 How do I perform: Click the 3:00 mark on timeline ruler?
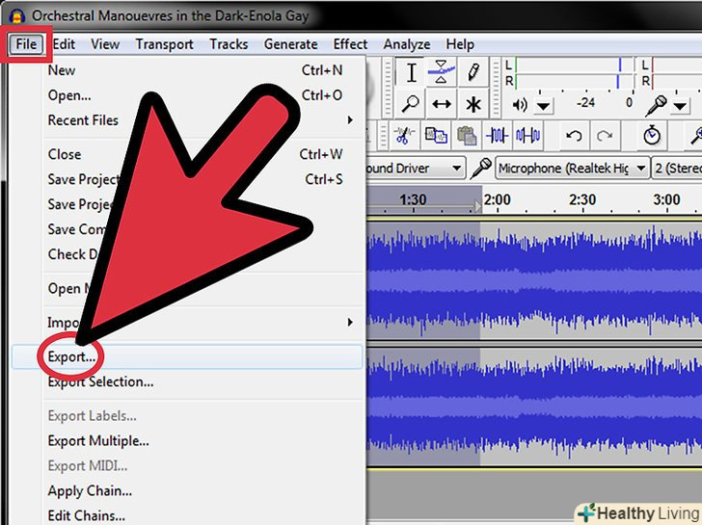click(666, 199)
